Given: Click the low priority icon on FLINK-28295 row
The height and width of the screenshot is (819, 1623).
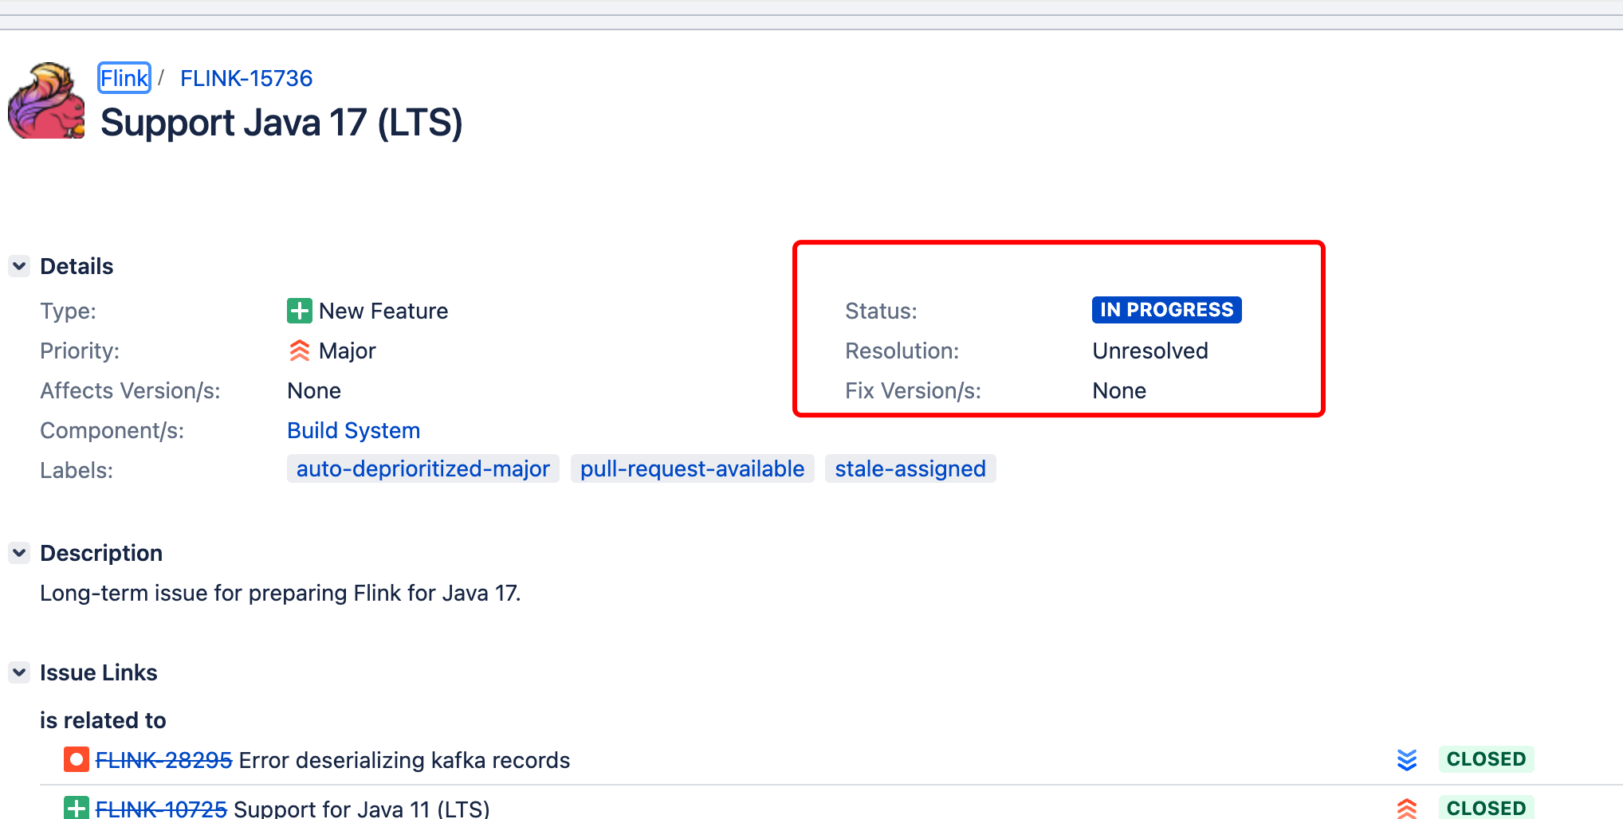Looking at the screenshot, I should click(1407, 760).
